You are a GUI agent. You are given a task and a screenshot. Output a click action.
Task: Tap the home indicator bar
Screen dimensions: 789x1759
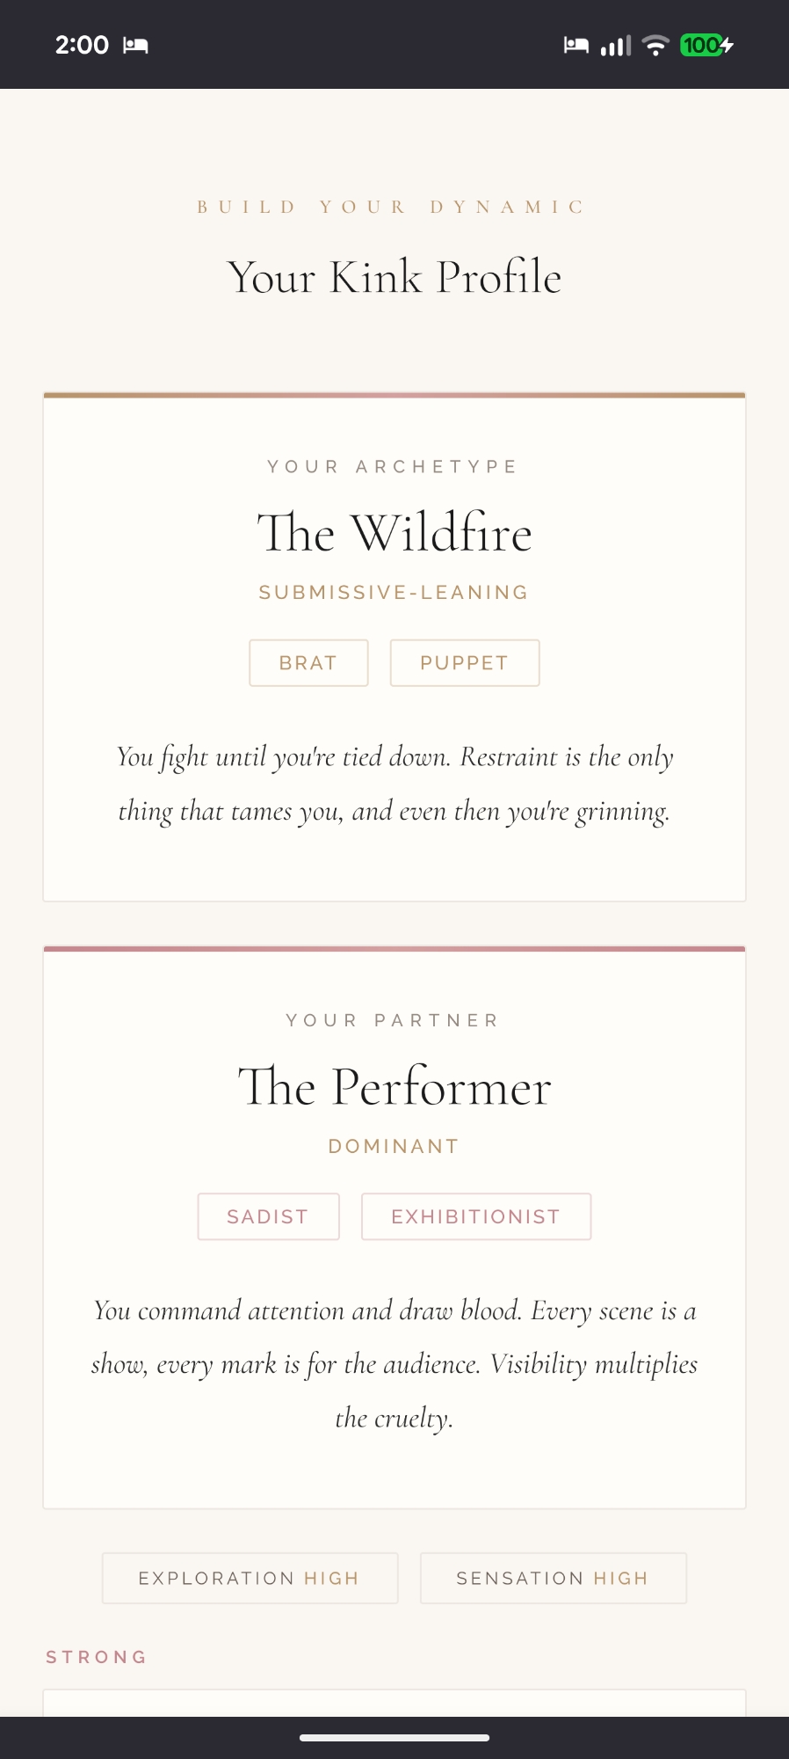pos(394,1737)
